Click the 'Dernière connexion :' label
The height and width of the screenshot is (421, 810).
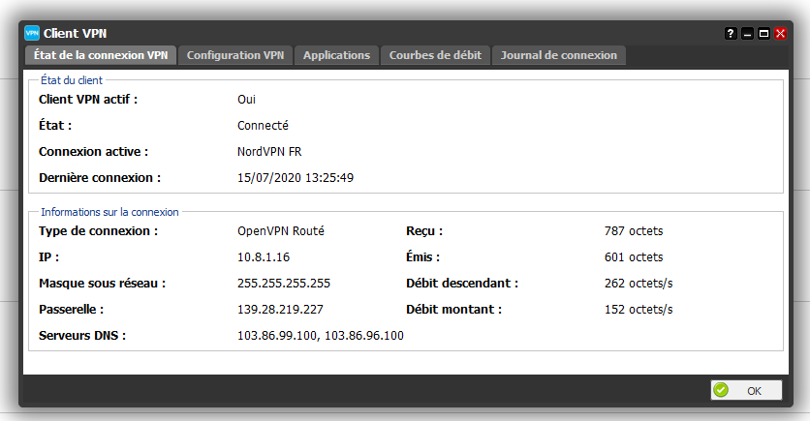point(100,178)
